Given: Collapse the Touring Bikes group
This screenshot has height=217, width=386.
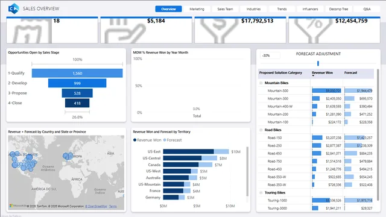Looking at the screenshot, I should [261, 193].
